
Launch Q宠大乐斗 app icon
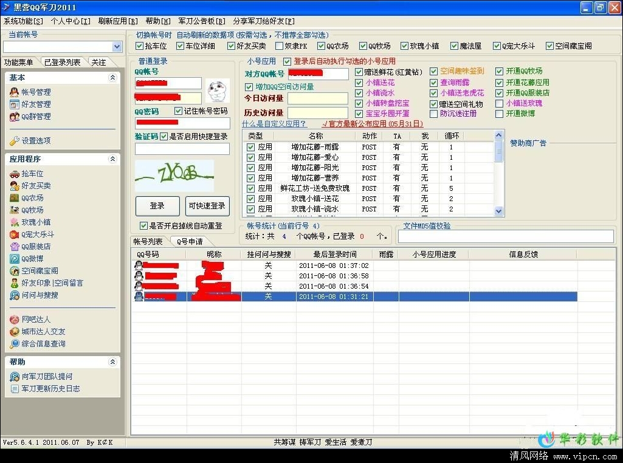(x=15, y=235)
